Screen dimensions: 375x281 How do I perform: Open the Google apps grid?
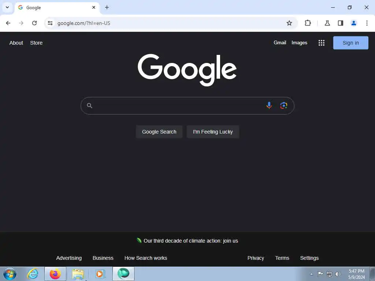(322, 43)
